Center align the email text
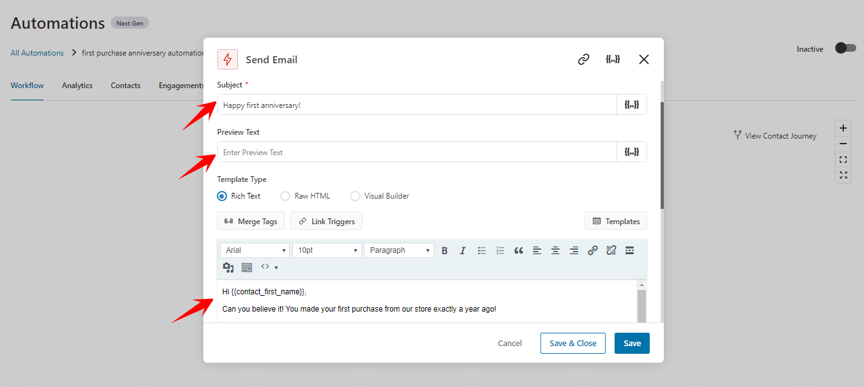This screenshot has width=864, height=387. point(555,250)
